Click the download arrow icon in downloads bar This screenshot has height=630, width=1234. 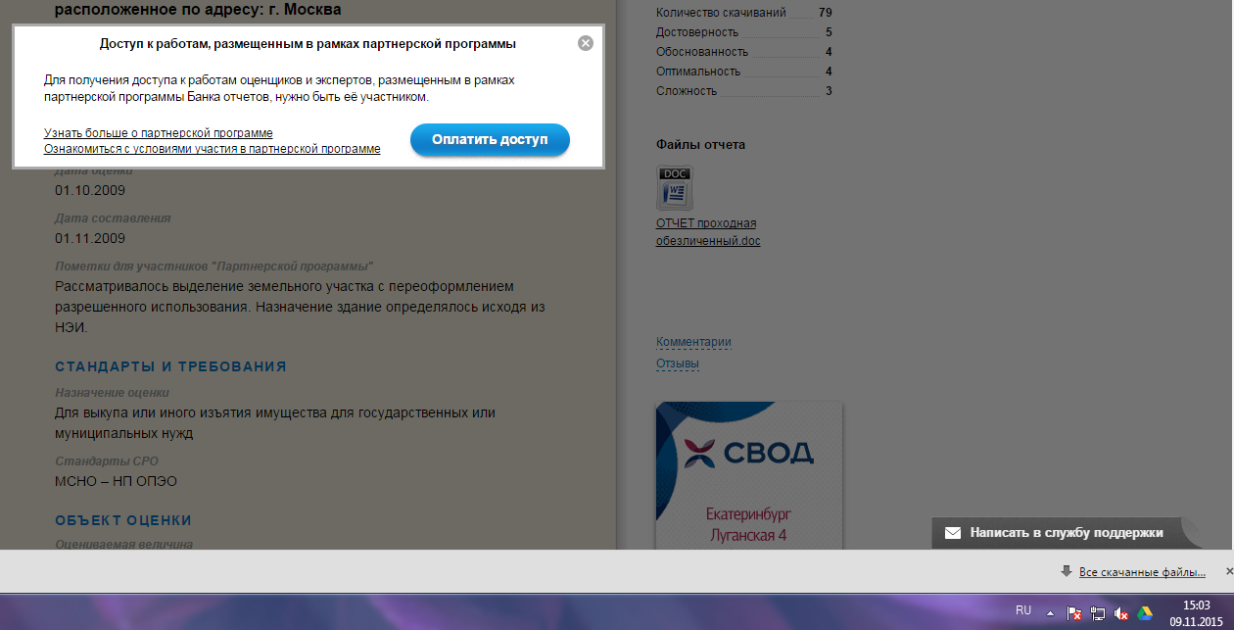click(x=1066, y=571)
